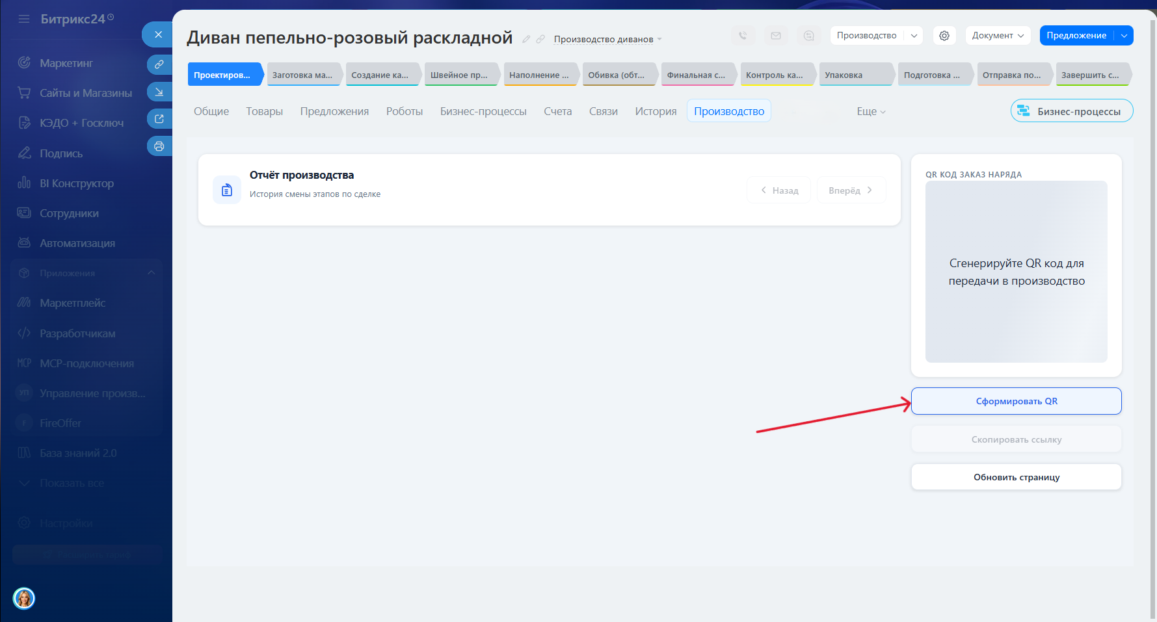Collapse the Приложения sidebar section

pyautogui.click(x=151, y=273)
